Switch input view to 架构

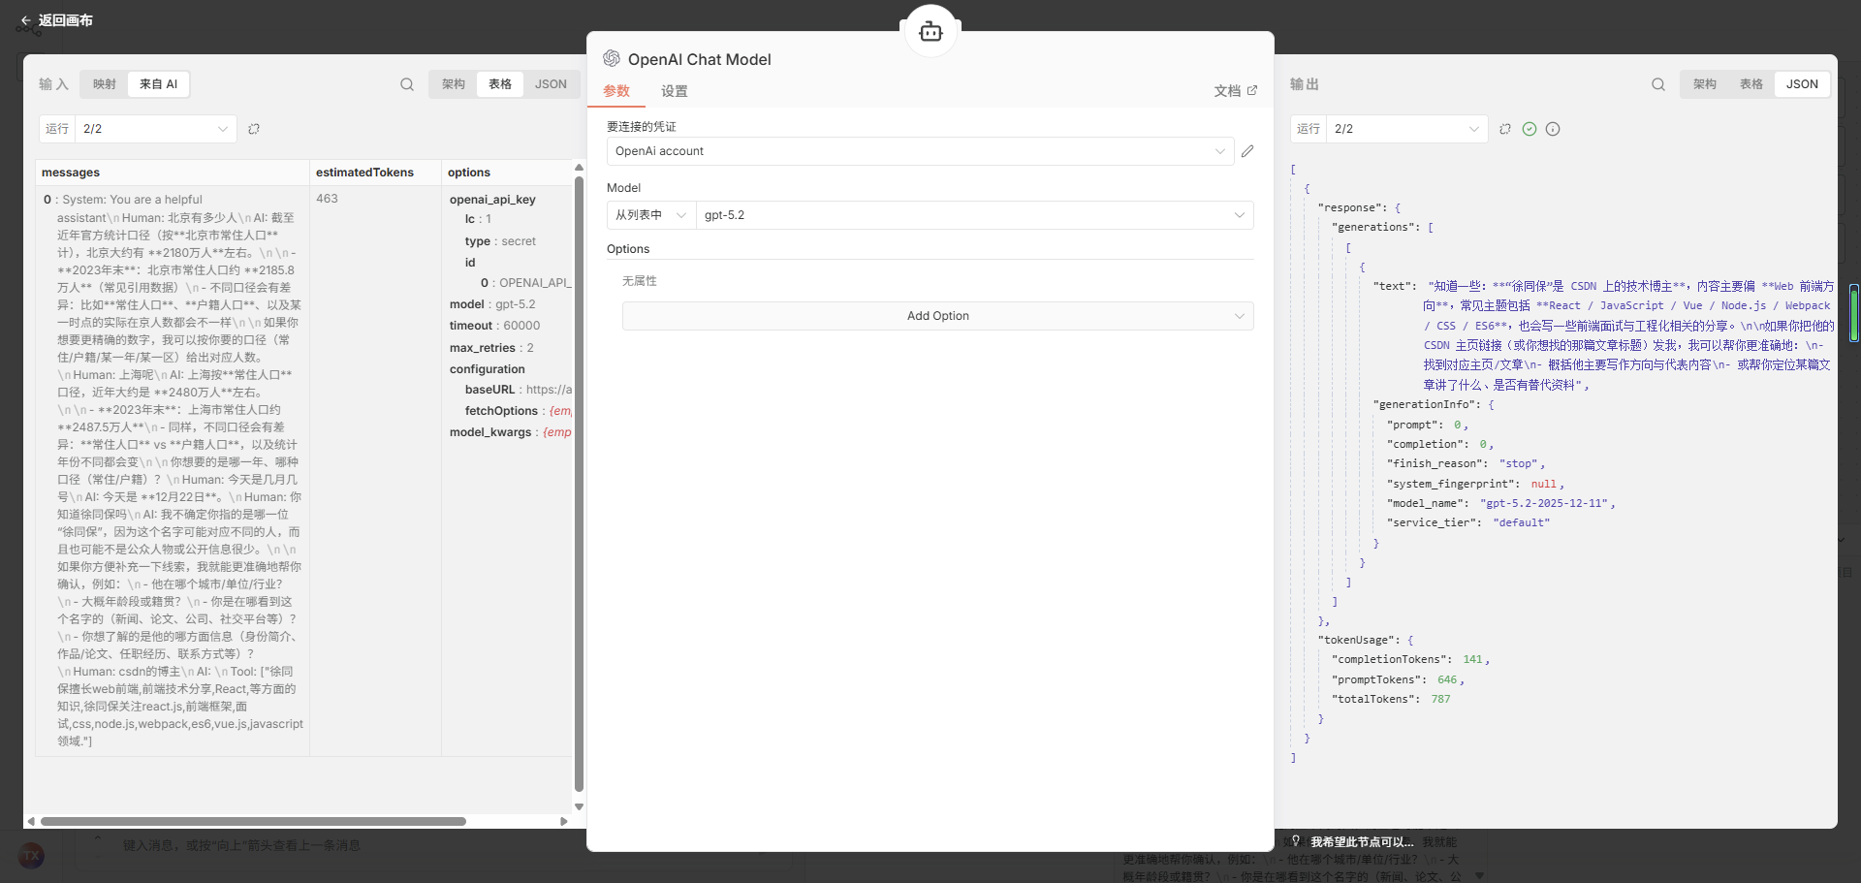pyautogui.click(x=454, y=84)
